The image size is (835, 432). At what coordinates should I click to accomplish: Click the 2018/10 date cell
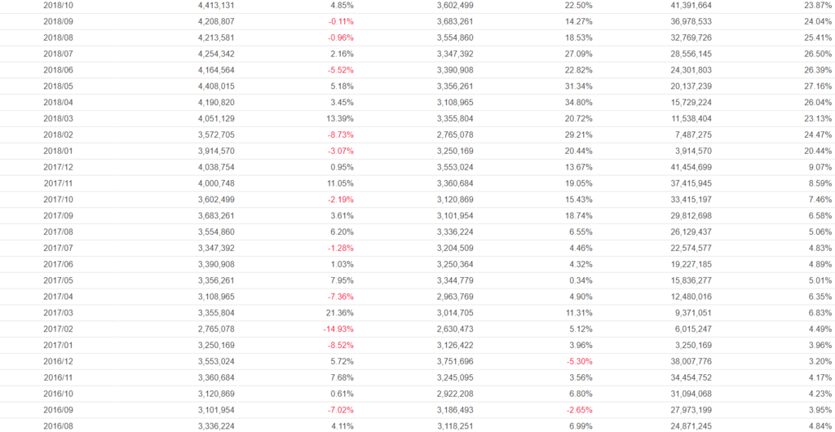58,5
